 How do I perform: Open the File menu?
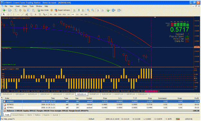(6, 6)
